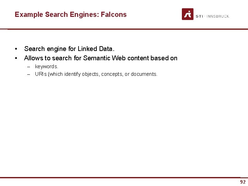Click the word 'Falcons' in title
The width and height of the screenshot is (248, 186).
(114, 14)
